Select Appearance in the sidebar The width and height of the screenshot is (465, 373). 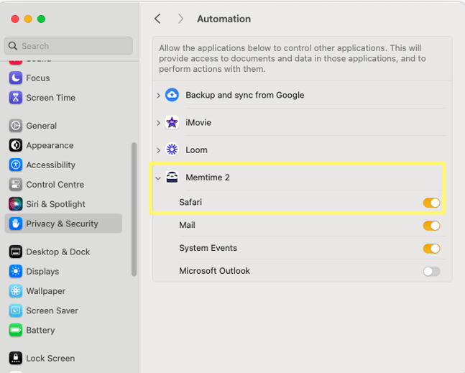pos(63,145)
